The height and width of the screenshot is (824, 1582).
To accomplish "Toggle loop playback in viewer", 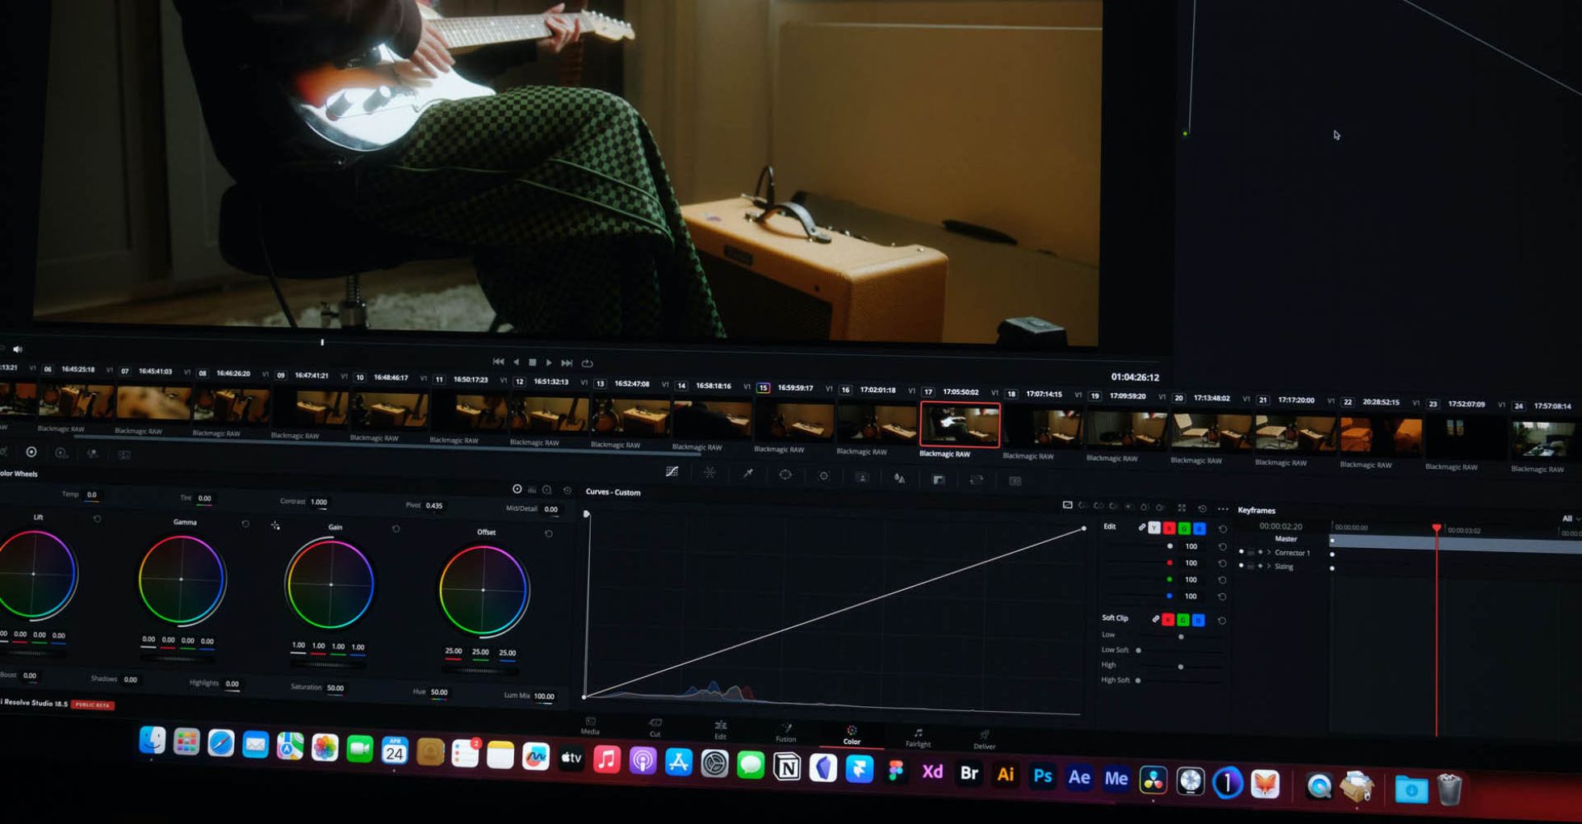I will pos(588,364).
